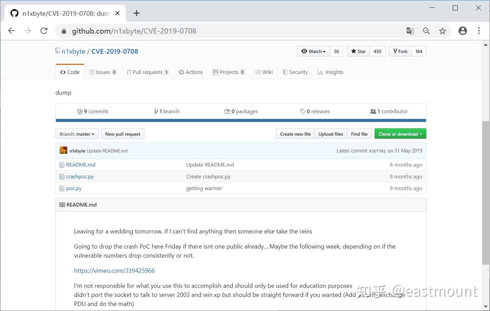Click the branch icon beside 1 branch
Viewport: 490px width, 311px height.
click(x=156, y=112)
